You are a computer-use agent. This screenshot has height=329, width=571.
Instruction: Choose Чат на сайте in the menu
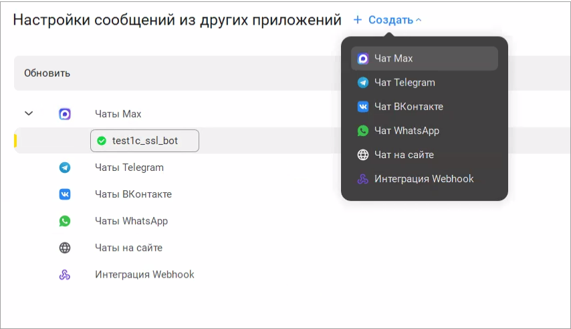425,155
